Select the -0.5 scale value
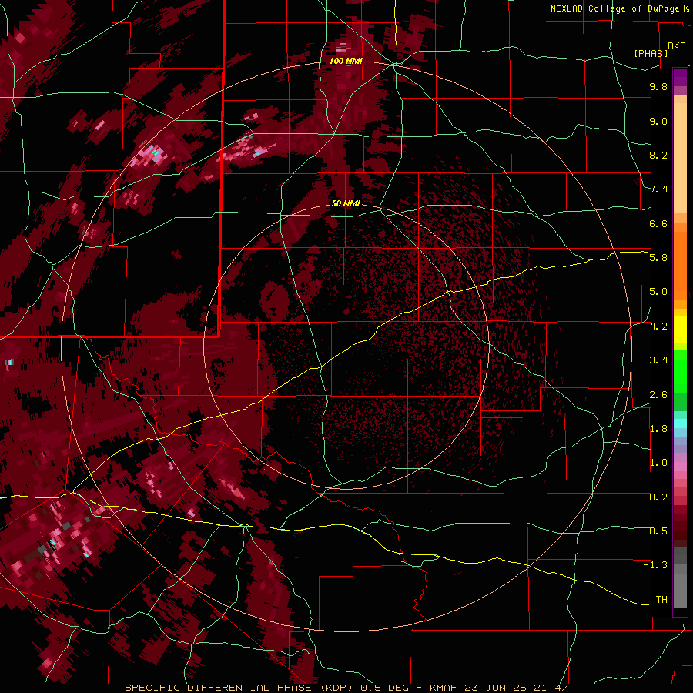Screen dimensions: 693x693 pyautogui.click(x=655, y=531)
